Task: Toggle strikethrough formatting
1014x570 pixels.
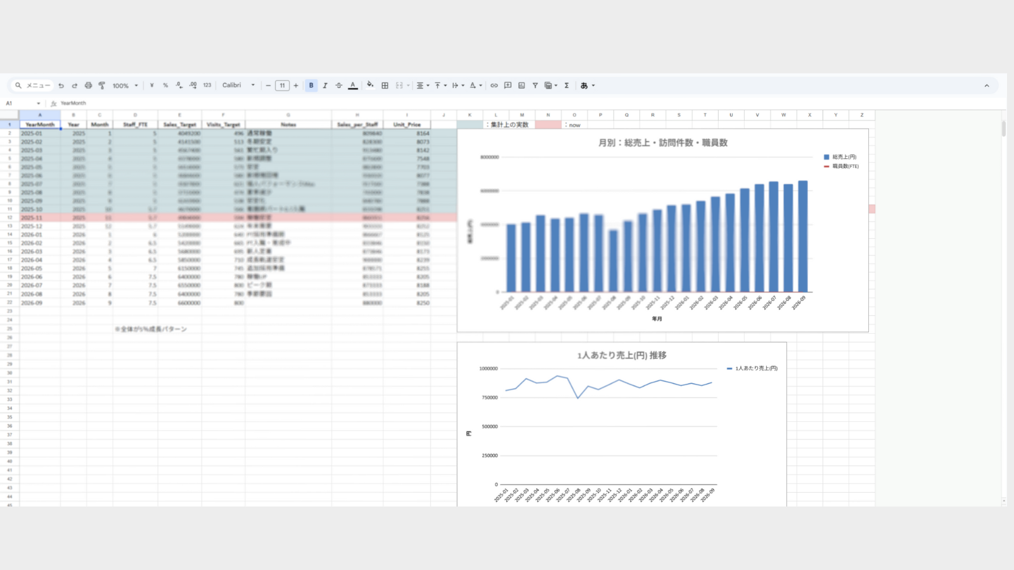Action: tap(339, 85)
